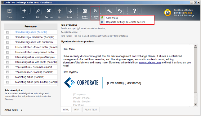Image resolution: width=201 pixels, height=116 pixels.
Task: Select 'Top disclaimer - warning (Sample)' rule
Action: 34,72
